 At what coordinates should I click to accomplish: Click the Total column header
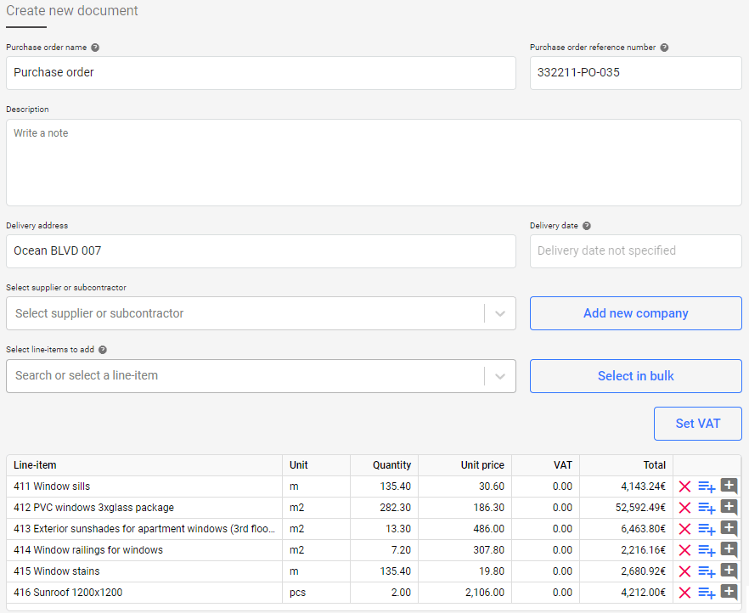coord(655,465)
